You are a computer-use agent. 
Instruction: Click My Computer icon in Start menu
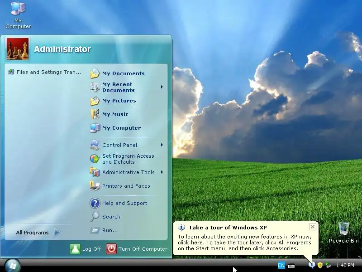(95, 128)
